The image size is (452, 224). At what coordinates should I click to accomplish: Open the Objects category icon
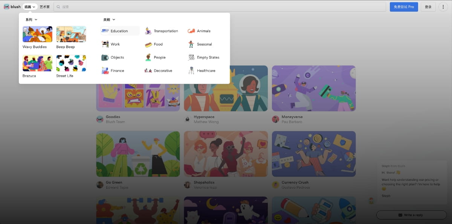105,58
